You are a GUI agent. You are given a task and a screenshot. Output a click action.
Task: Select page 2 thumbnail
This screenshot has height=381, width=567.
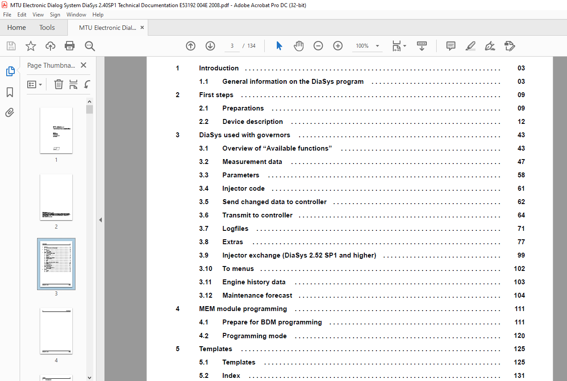pos(56,197)
